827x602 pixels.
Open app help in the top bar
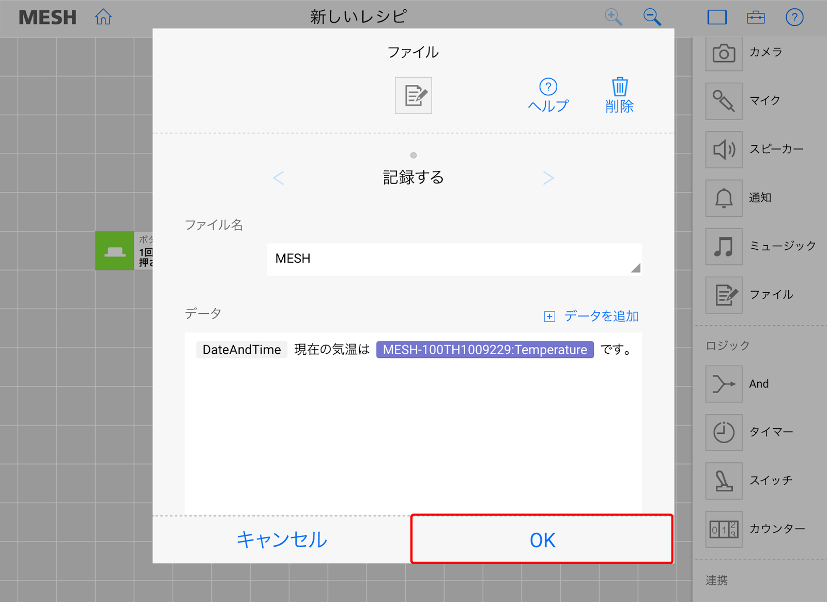point(794,17)
